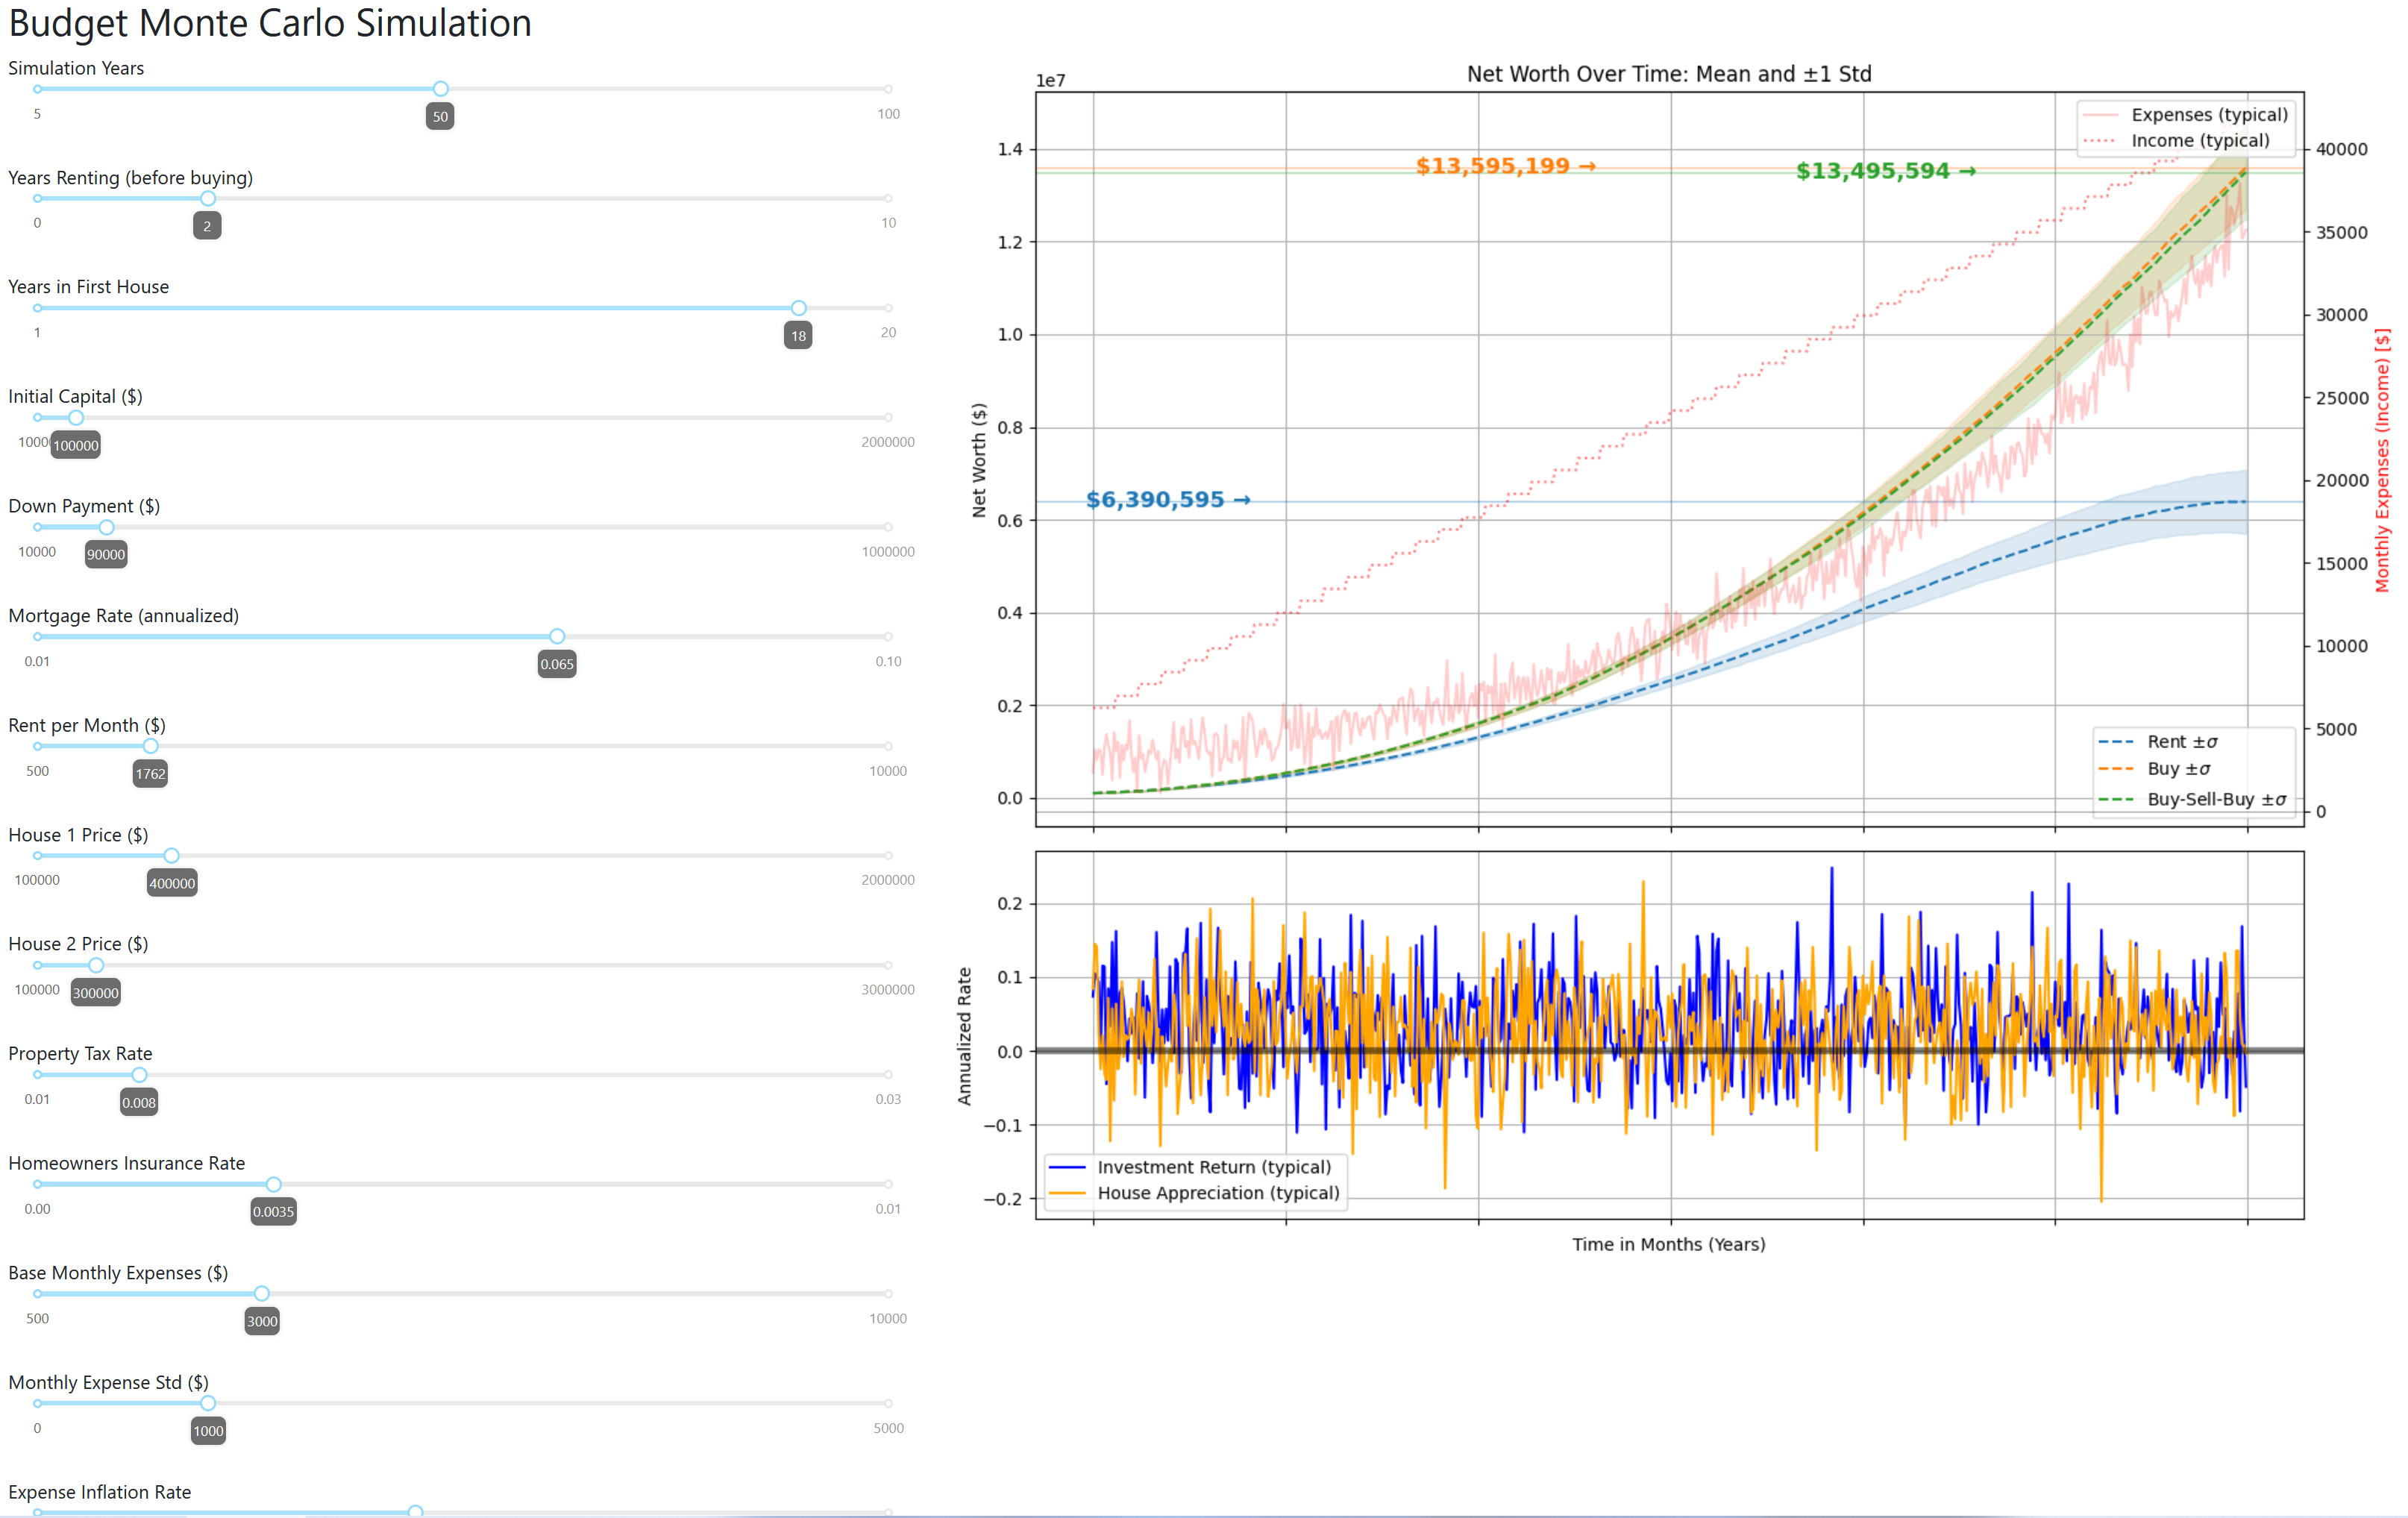Click the House 1 Price slider handle
2408x1518 pixels.
click(x=172, y=855)
